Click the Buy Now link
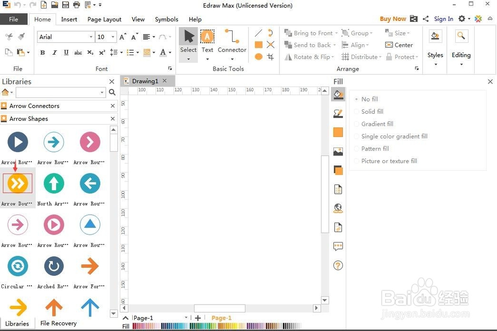Screen dimensions: 497x331 (393, 19)
